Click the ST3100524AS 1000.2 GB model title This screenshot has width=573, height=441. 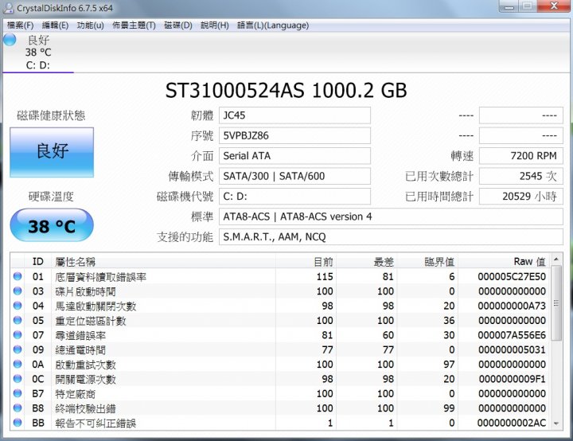pos(286,90)
